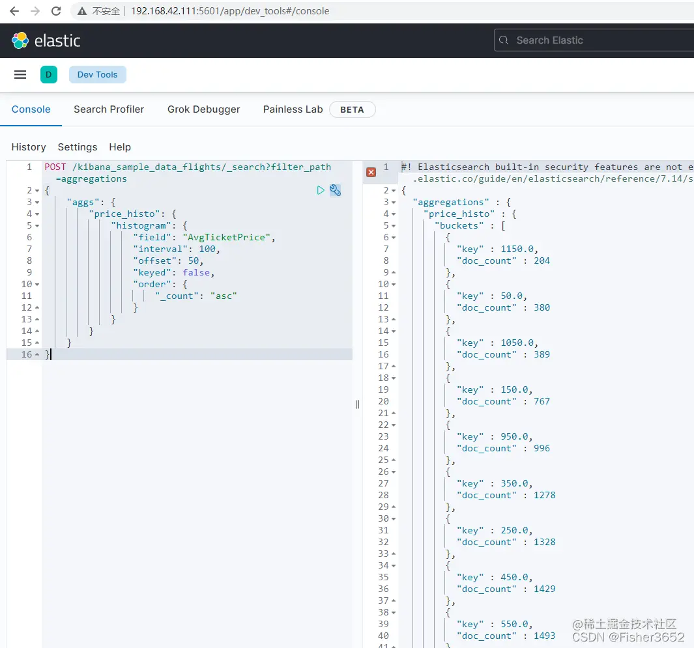Click the browser back arrow

tap(14, 11)
